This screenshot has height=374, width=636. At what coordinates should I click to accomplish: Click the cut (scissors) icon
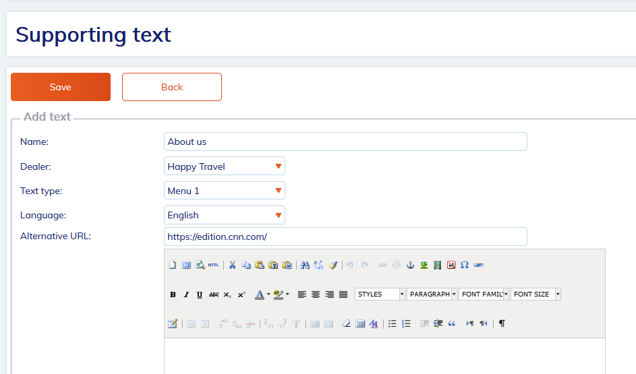[232, 266]
